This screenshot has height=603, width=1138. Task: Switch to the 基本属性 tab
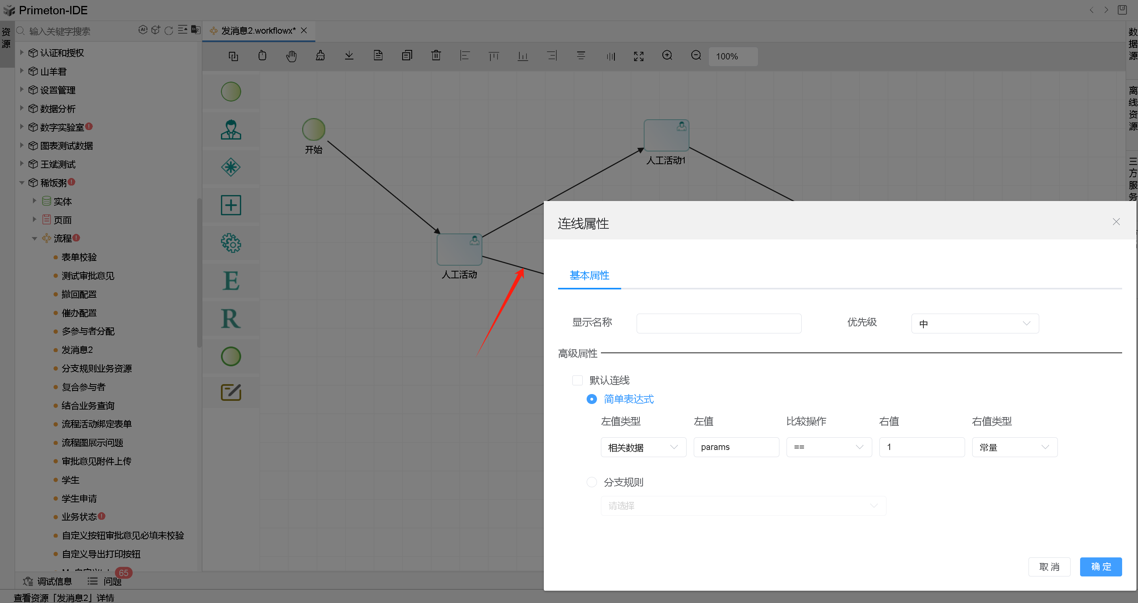click(589, 275)
